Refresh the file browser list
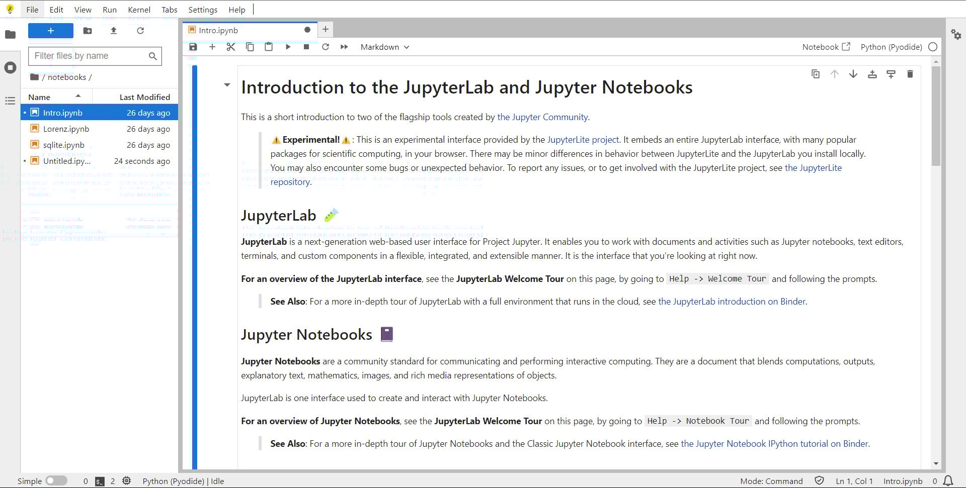Screen dimensions: 966x488 140,31
